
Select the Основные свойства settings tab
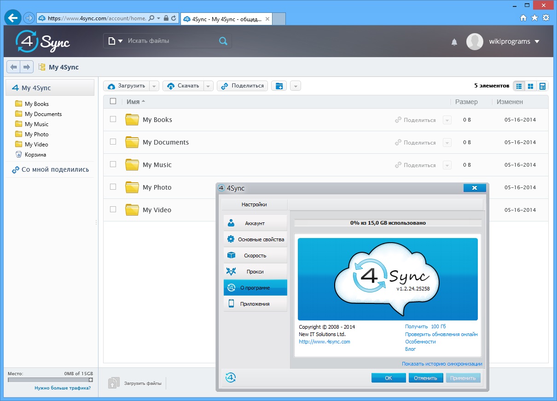tap(255, 239)
